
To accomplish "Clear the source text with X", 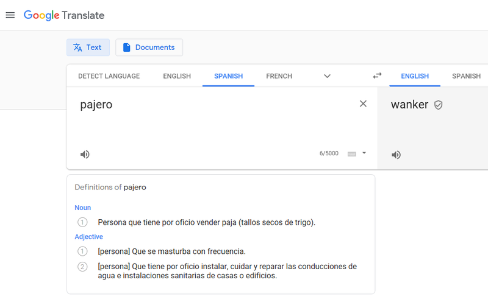I will coord(363,104).
